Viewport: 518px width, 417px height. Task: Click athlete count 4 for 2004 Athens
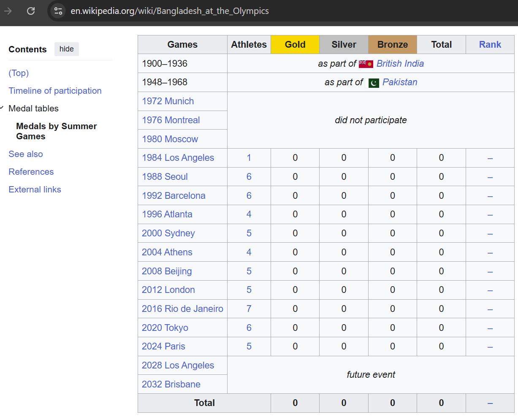point(249,252)
